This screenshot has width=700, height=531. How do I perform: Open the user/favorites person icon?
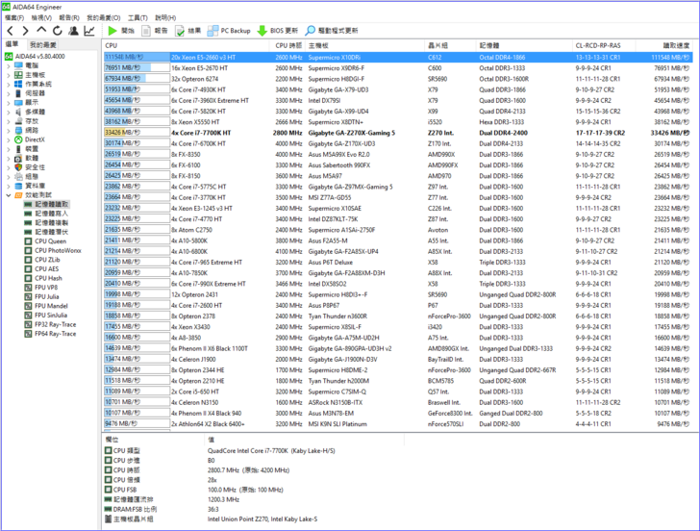(73, 31)
